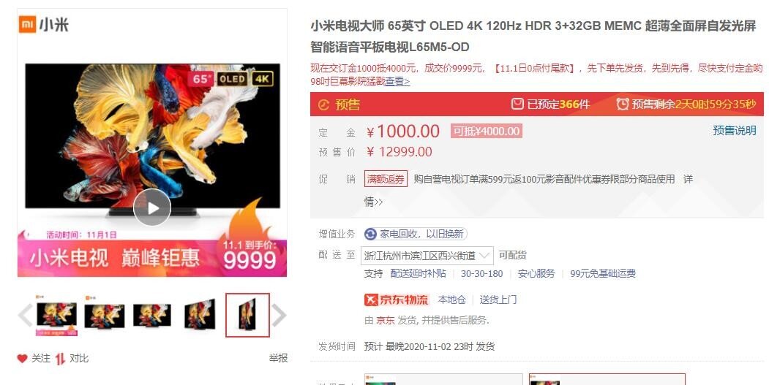Image resolution: width=769 pixels, height=385 pixels.
Task: Click the appliance recycling icon
Action: point(370,234)
